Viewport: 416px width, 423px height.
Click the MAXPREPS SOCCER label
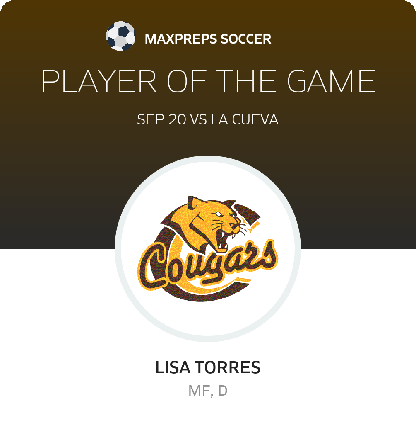(208, 39)
